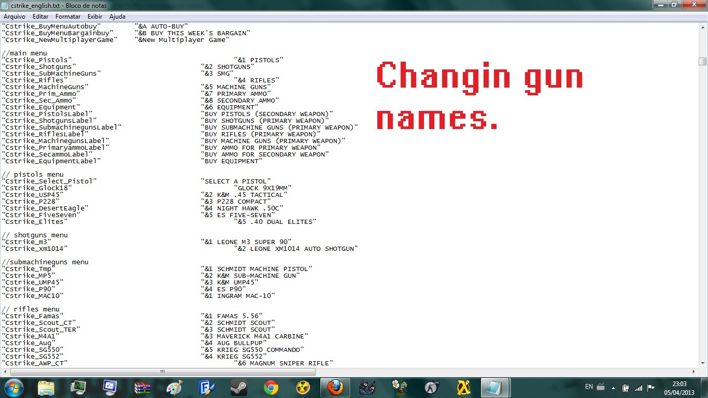
Task: Click the "&1 LEONE M3 SUPER 90" value
Action: click(x=246, y=241)
